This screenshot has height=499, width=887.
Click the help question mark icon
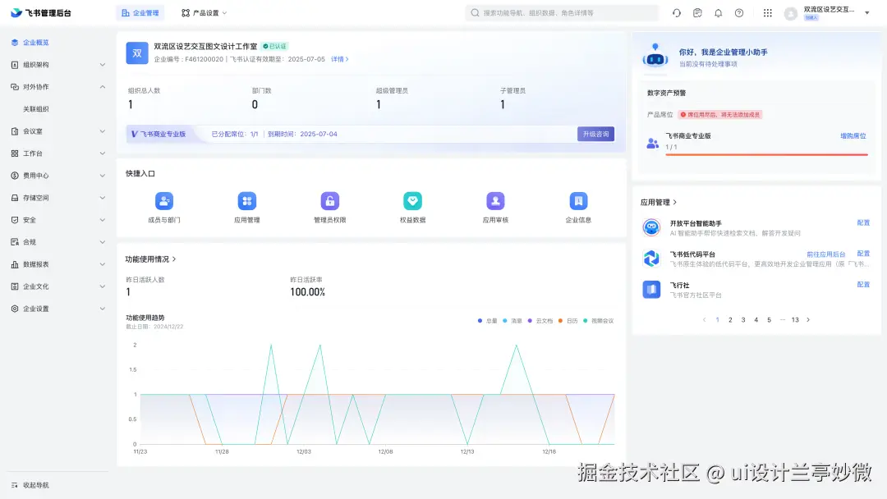point(739,13)
